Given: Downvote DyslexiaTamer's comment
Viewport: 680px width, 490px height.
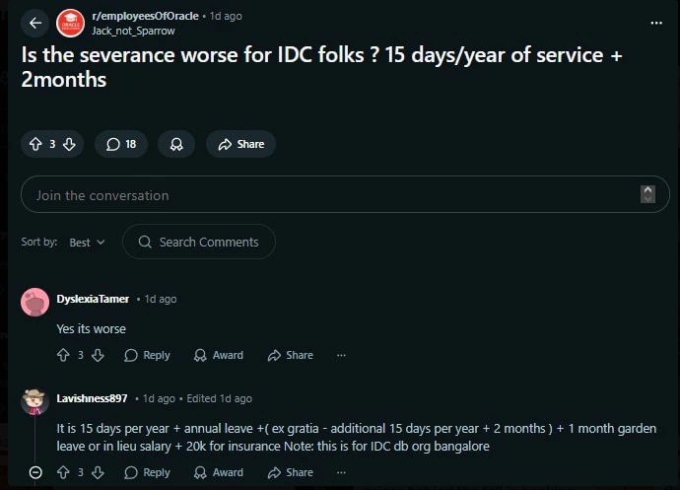Looking at the screenshot, I should (97, 355).
